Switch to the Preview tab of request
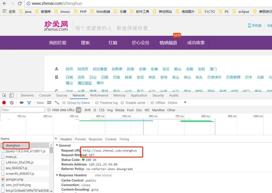This screenshot has width=272, height=193. [80, 139]
